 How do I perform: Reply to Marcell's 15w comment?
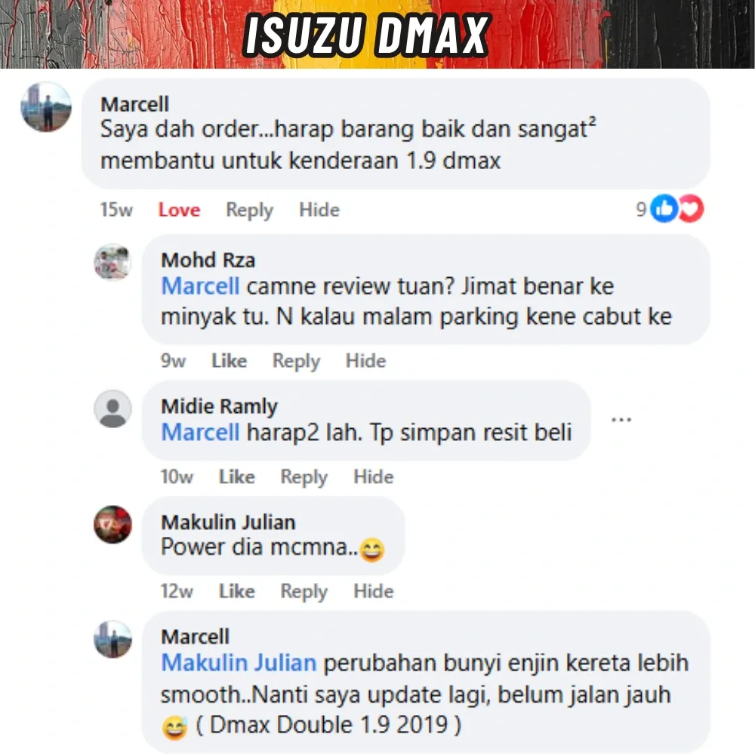coord(249,211)
